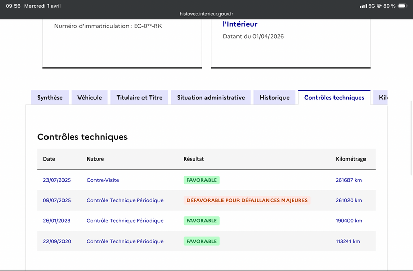
Task: Open the Synthèse tab
Action: [x=50, y=98]
